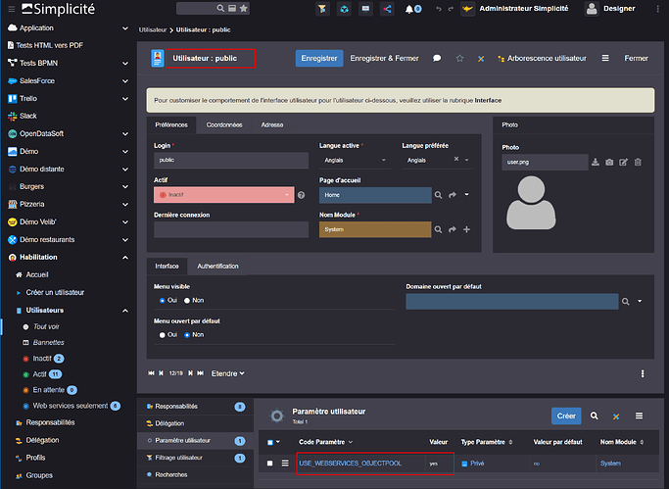Click the Dernière connexion field

[x=231, y=229]
